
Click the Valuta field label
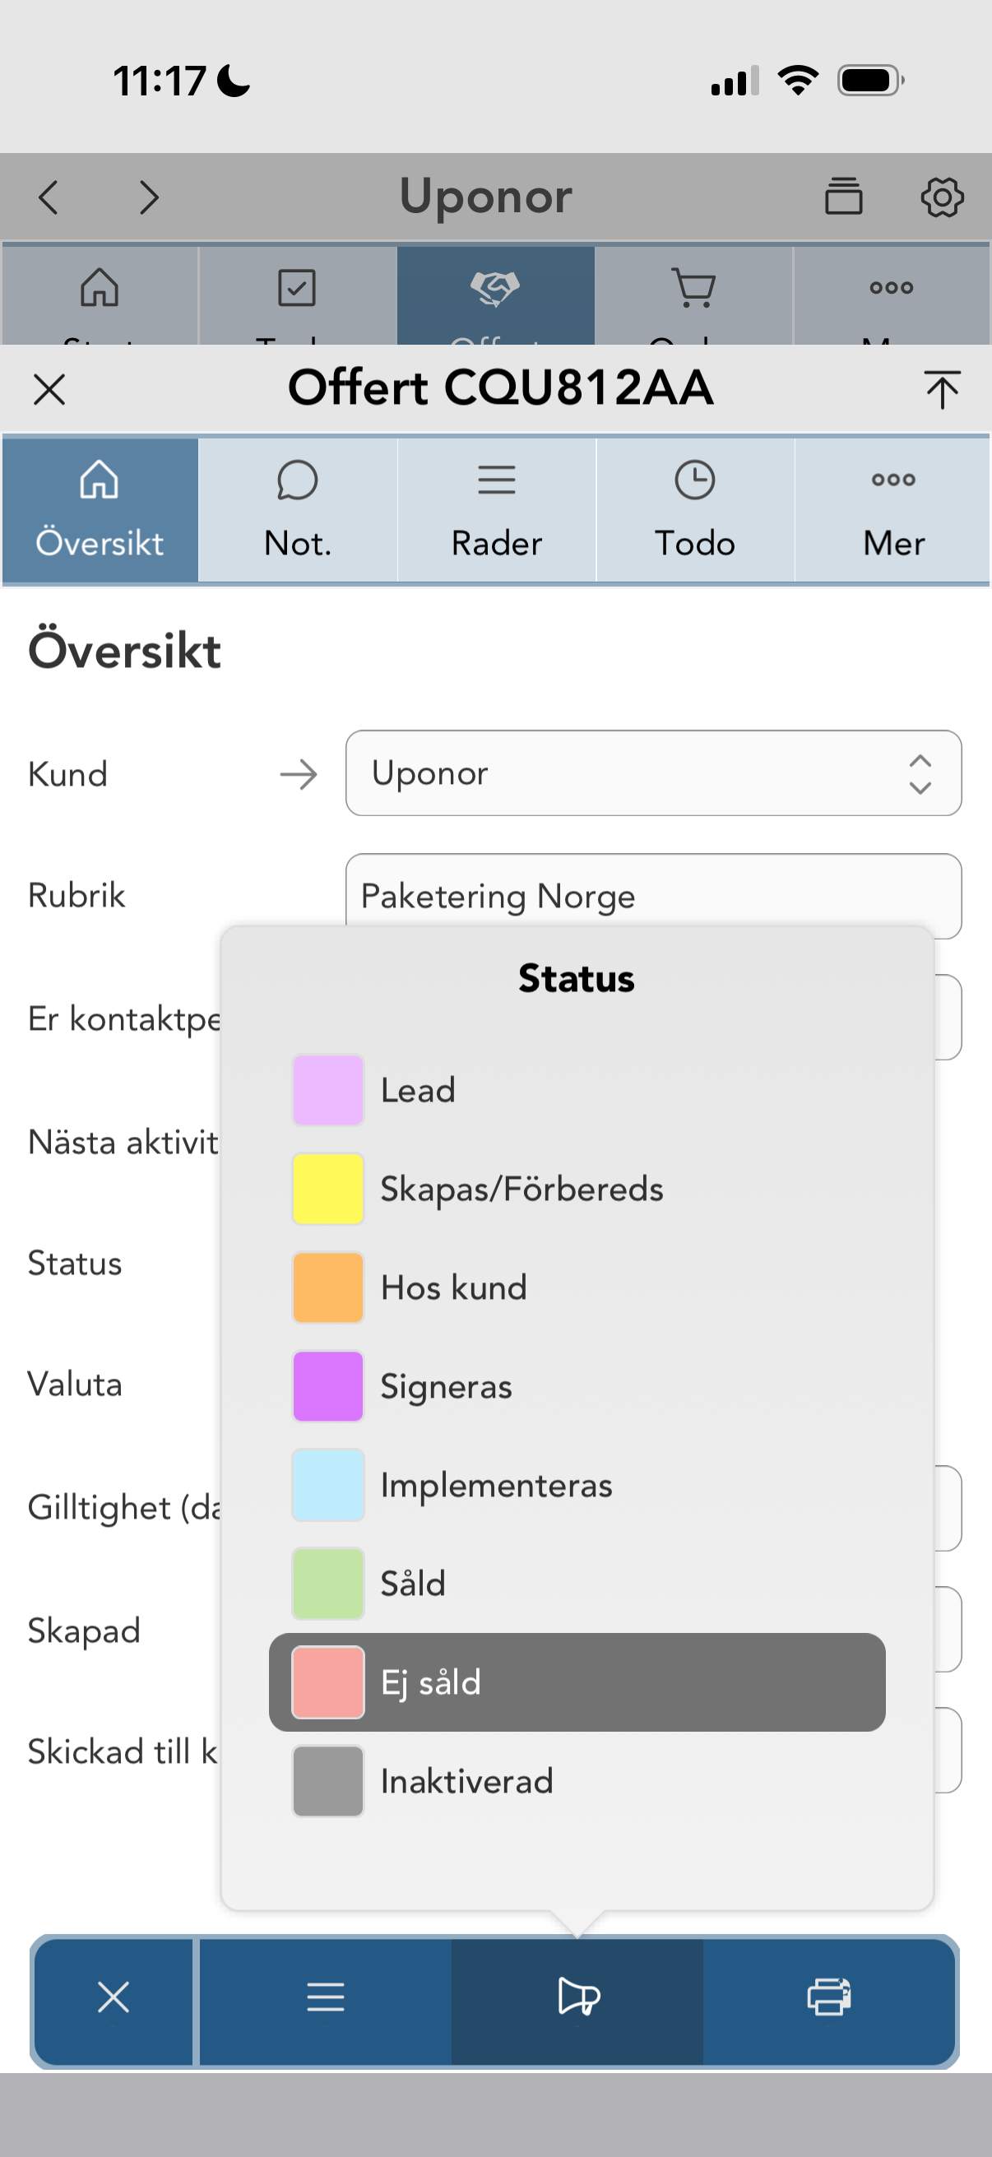75,1385
